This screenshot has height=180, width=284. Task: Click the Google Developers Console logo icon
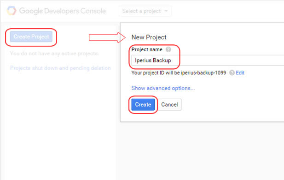click(12, 11)
